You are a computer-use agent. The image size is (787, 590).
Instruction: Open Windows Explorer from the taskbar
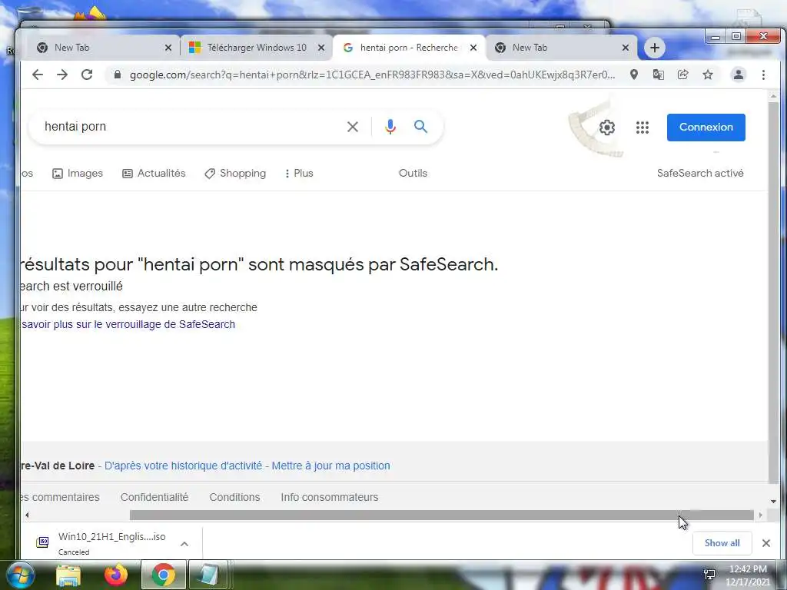click(68, 575)
